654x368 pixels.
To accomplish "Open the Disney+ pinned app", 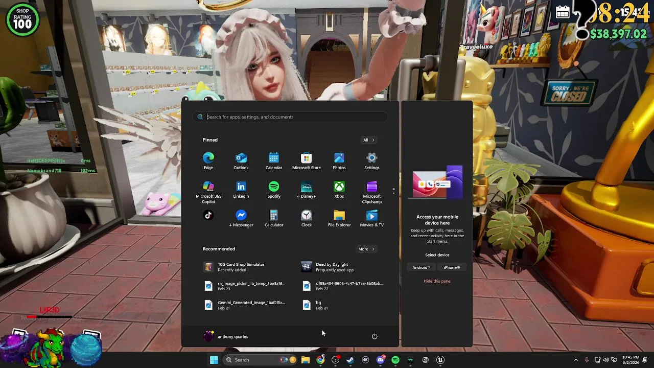I will pyautogui.click(x=307, y=190).
